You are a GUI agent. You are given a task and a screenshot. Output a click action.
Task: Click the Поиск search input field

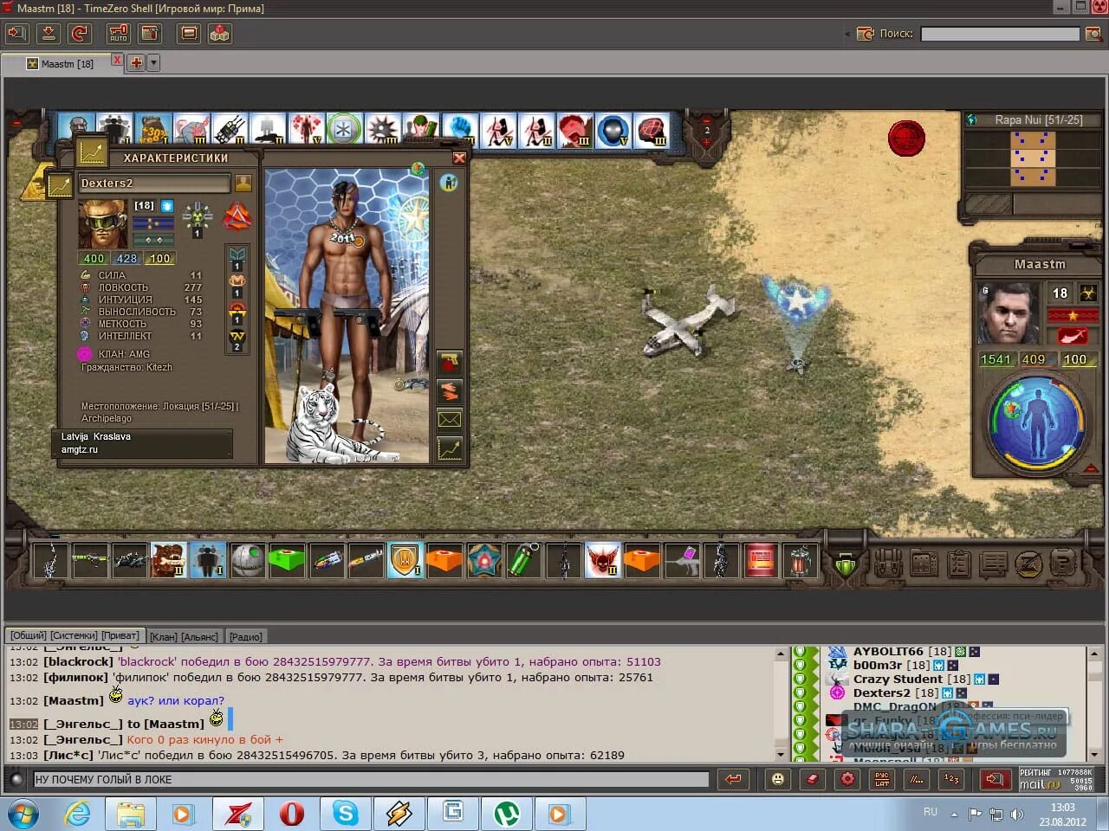(1000, 34)
